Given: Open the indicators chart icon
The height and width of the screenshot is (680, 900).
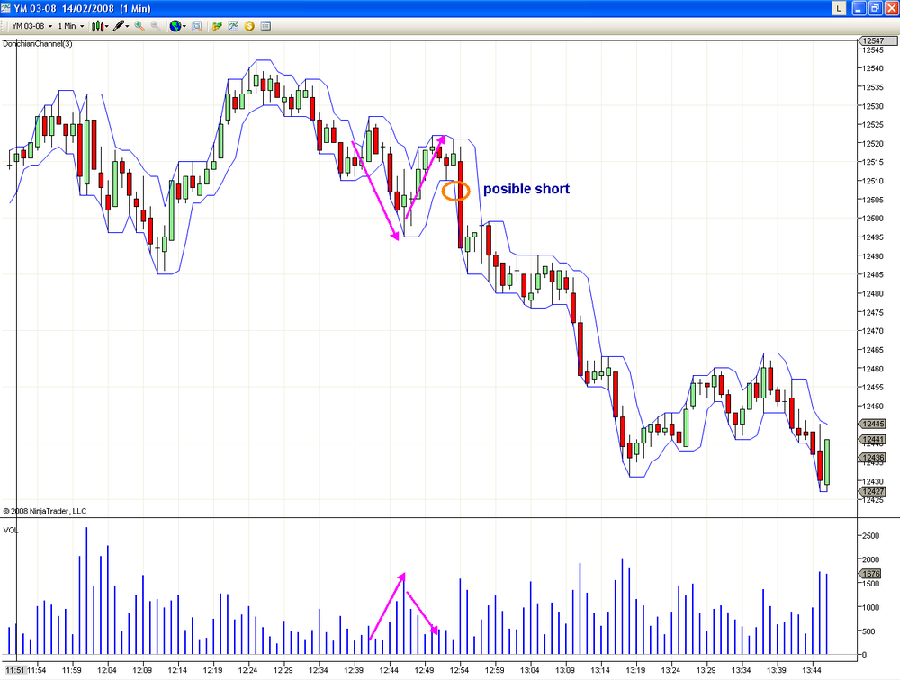Looking at the screenshot, I should click(233, 26).
